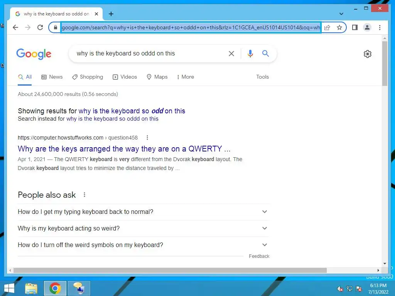395x296 pixels.
Task: Open the tab search dropdown arrow
Action: click(x=341, y=14)
